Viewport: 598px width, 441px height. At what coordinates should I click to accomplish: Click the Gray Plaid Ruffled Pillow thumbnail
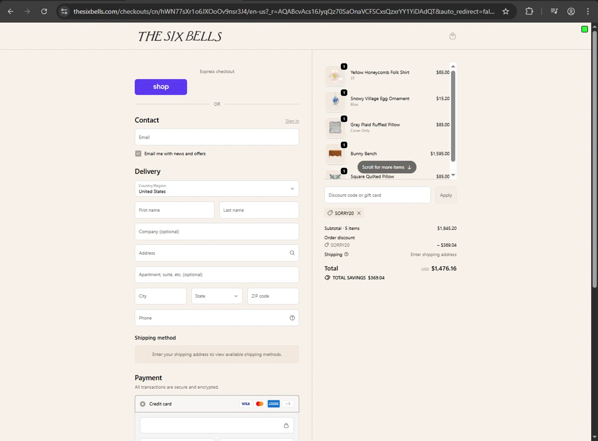(x=335, y=127)
